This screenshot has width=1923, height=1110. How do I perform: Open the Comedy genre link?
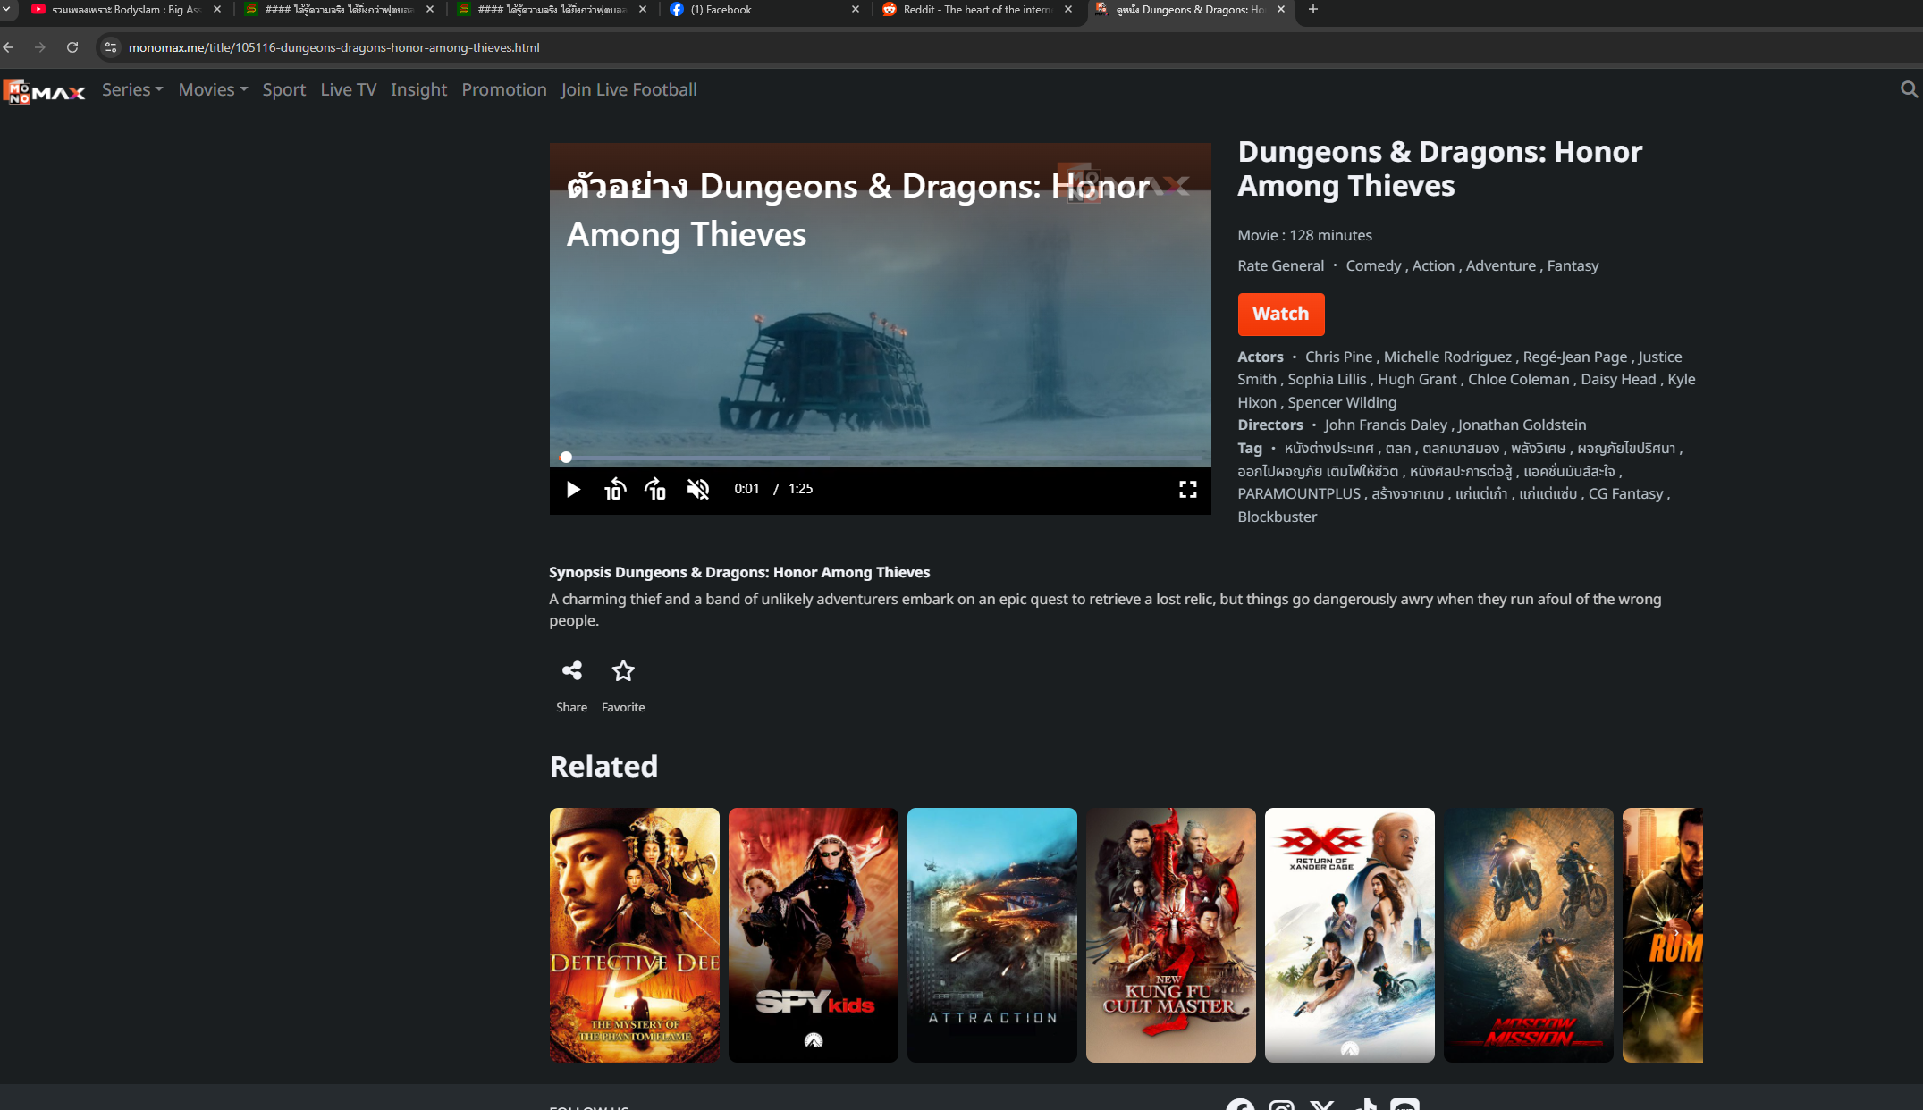tap(1373, 265)
